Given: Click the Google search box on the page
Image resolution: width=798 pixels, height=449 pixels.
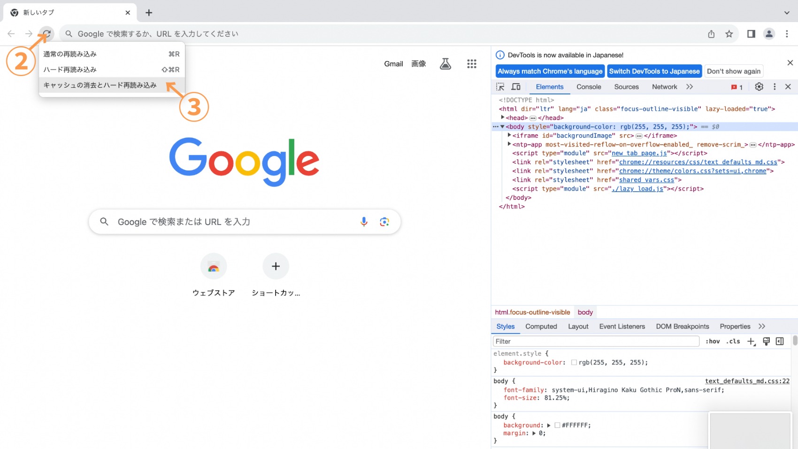Looking at the screenshot, I should coord(245,222).
